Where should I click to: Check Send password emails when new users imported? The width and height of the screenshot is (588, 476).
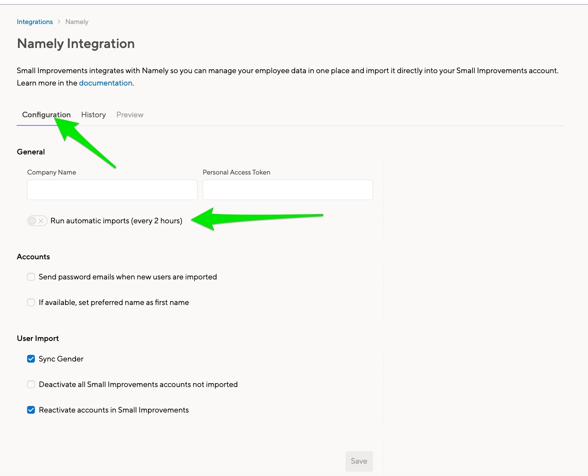(x=31, y=277)
